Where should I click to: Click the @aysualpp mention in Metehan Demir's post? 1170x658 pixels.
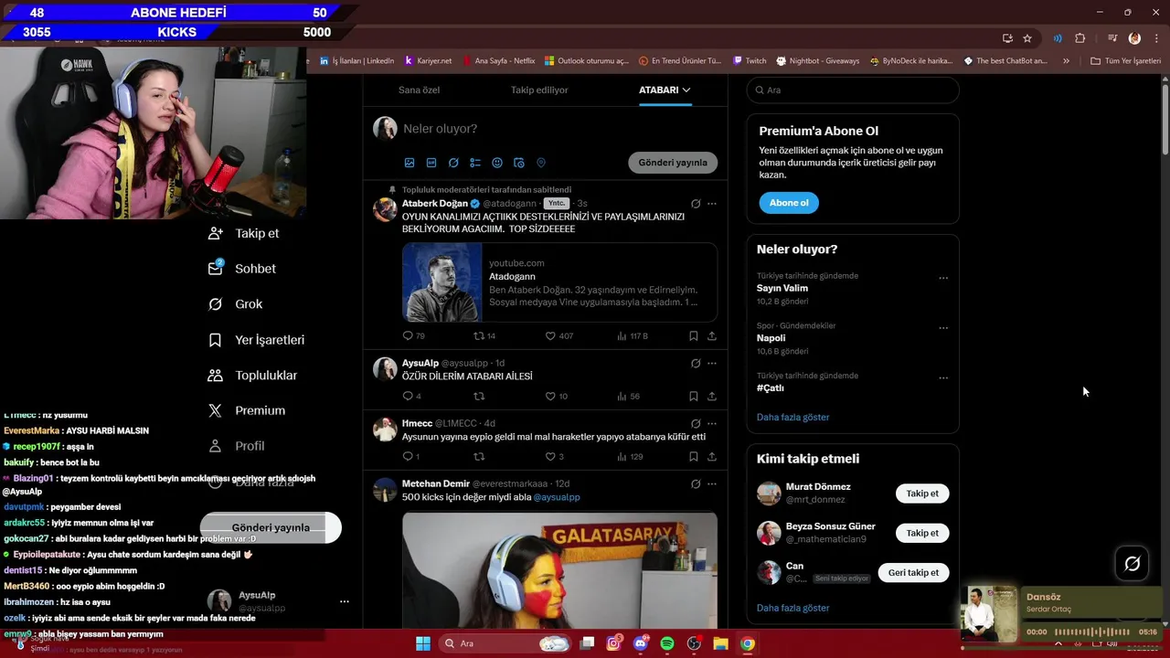(x=557, y=497)
